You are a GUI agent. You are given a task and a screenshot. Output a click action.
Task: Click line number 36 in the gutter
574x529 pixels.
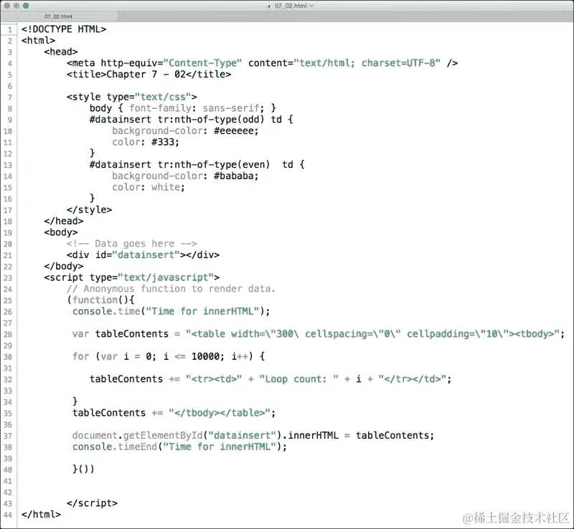[x=8, y=425]
